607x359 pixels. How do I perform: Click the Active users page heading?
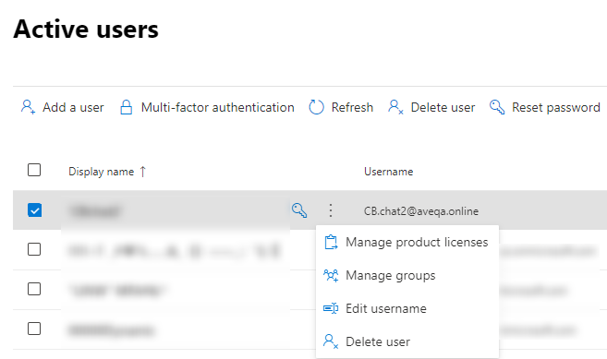(x=86, y=29)
